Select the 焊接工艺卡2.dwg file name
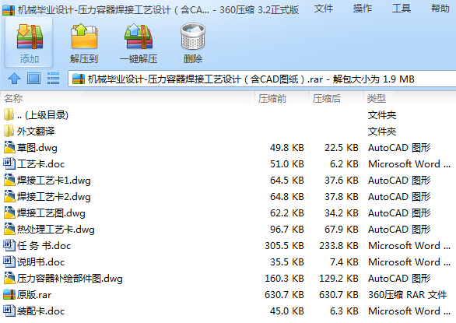Screen dimensions: 456x323 tap(54, 197)
